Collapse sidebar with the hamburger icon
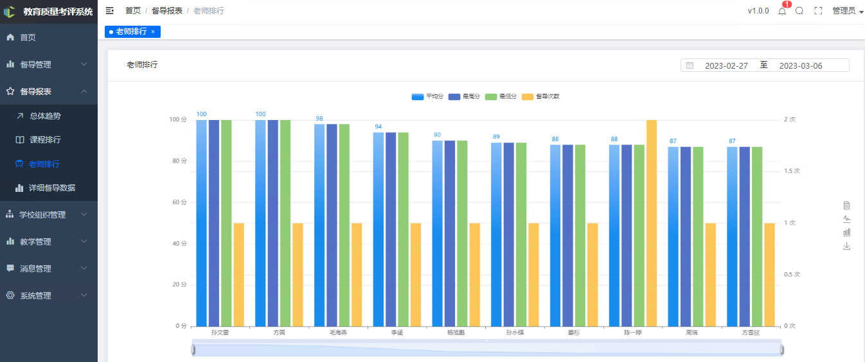Screen dimensions: 865x362 click(110, 11)
